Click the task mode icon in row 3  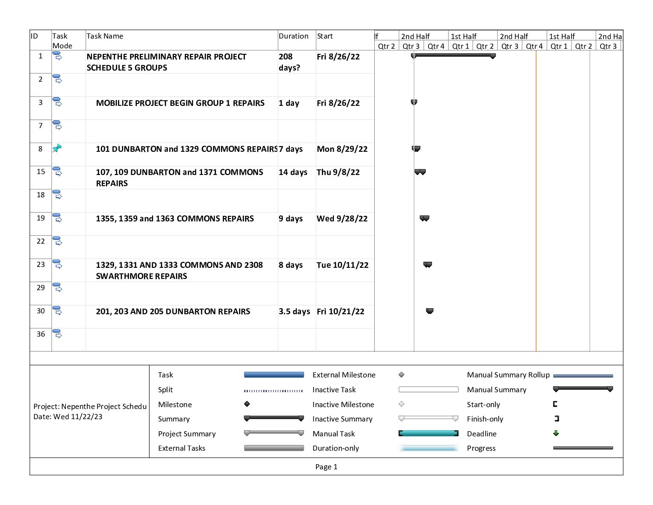coord(57,102)
